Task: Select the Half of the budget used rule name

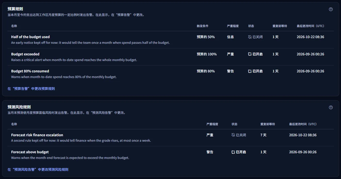Action: [30, 37]
